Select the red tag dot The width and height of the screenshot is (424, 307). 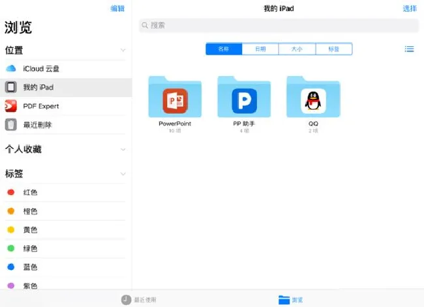click(11, 192)
